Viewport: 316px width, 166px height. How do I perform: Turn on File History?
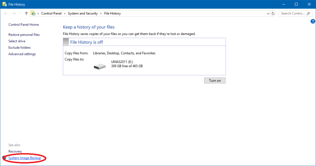click(x=215, y=81)
